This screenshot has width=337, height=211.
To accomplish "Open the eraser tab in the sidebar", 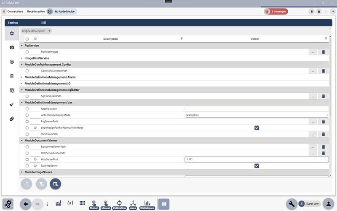I will [12, 119].
